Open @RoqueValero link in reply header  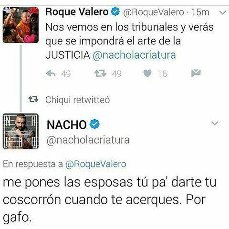96,164
